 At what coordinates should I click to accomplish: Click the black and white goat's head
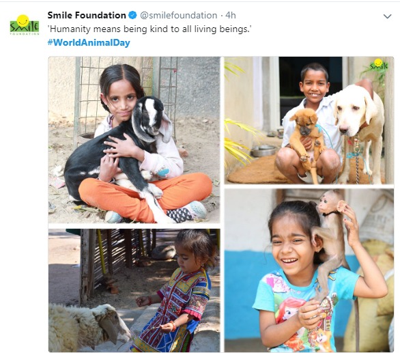[149, 118]
